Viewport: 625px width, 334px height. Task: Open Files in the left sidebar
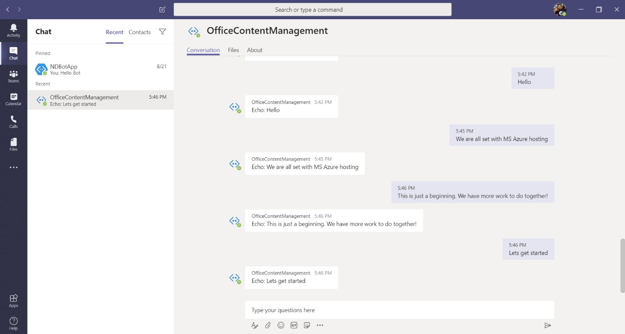click(x=14, y=145)
